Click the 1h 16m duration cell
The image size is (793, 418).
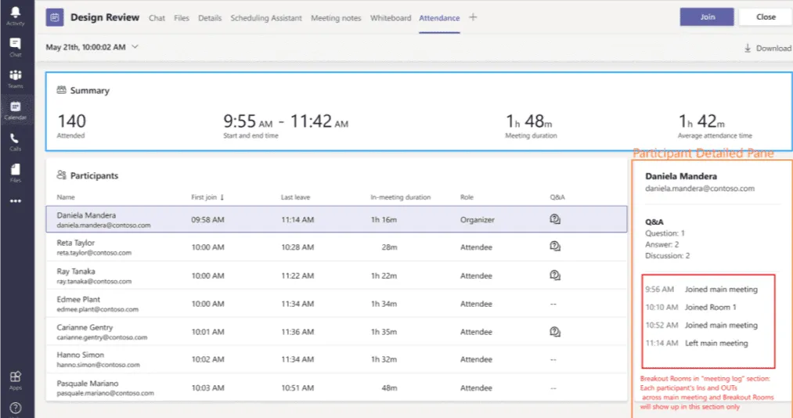(x=384, y=220)
